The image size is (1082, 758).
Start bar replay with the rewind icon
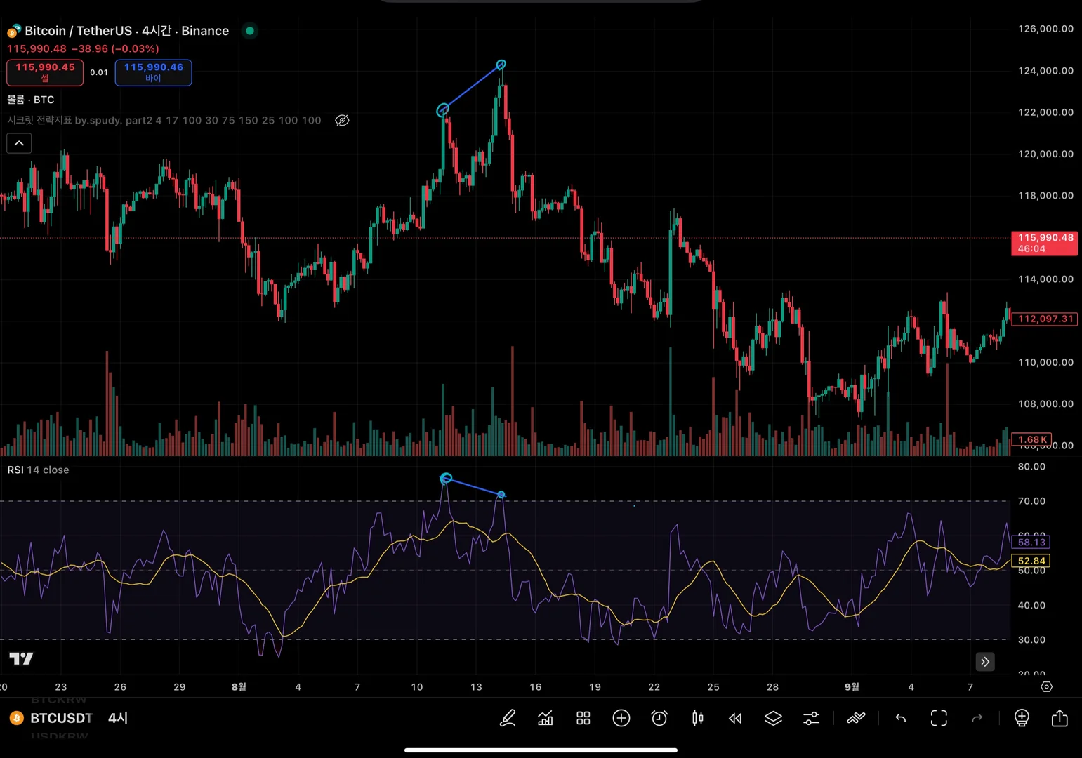[x=735, y=718]
